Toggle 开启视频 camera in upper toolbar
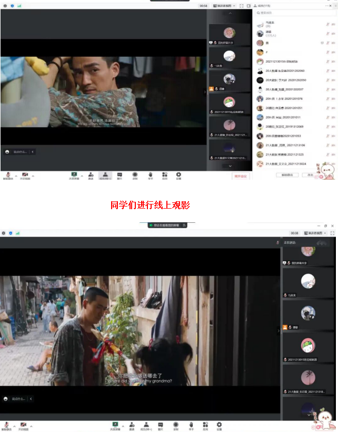The width and height of the screenshot is (338, 432). 25,176
